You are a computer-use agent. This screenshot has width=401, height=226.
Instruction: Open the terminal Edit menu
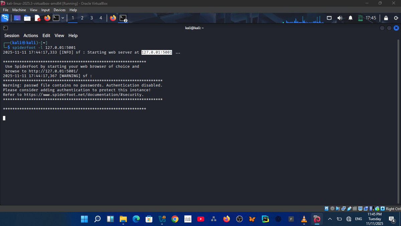[x=46, y=35]
